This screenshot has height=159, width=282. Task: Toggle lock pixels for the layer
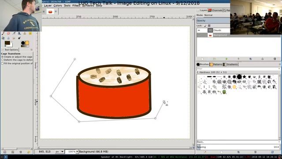click(x=205, y=26)
